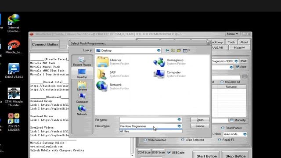Expand the Auto mode unlock dropdown
This screenshot has height=158, width=281.
[245, 134]
